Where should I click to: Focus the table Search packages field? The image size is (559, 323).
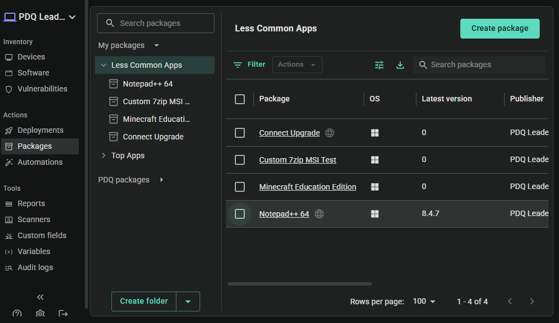479,65
